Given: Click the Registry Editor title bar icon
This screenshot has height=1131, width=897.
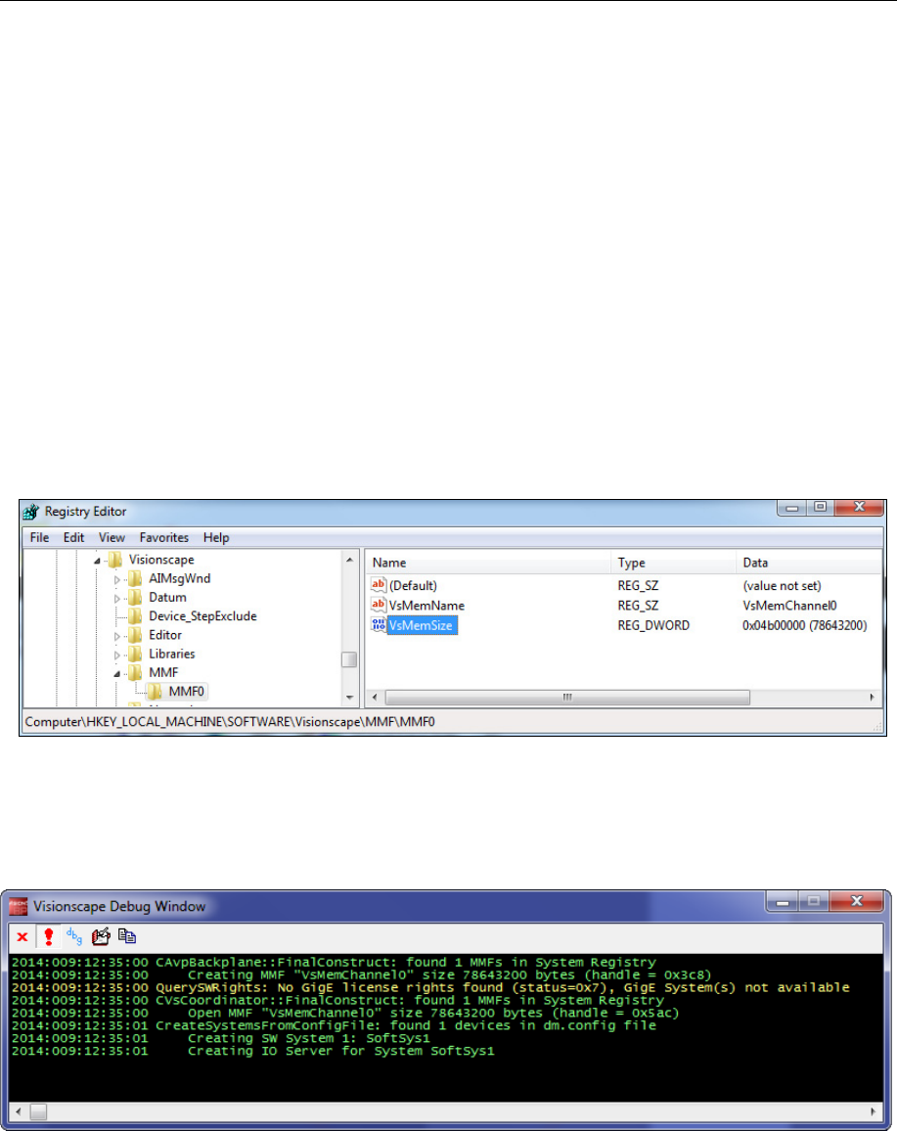Looking at the screenshot, I should (x=30, y=512).
